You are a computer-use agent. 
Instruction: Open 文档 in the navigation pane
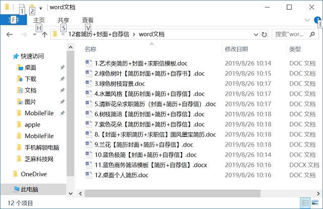(30, 90)
